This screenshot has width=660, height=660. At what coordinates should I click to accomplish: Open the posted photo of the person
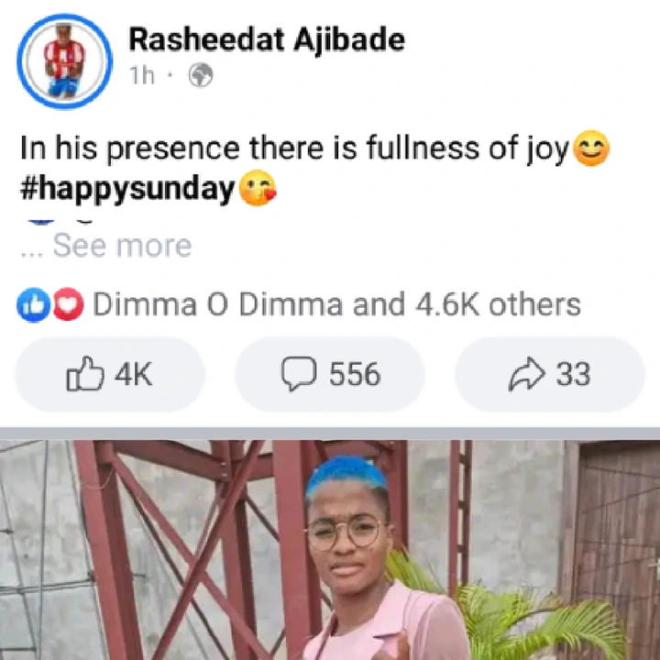[x=330, y=550]
